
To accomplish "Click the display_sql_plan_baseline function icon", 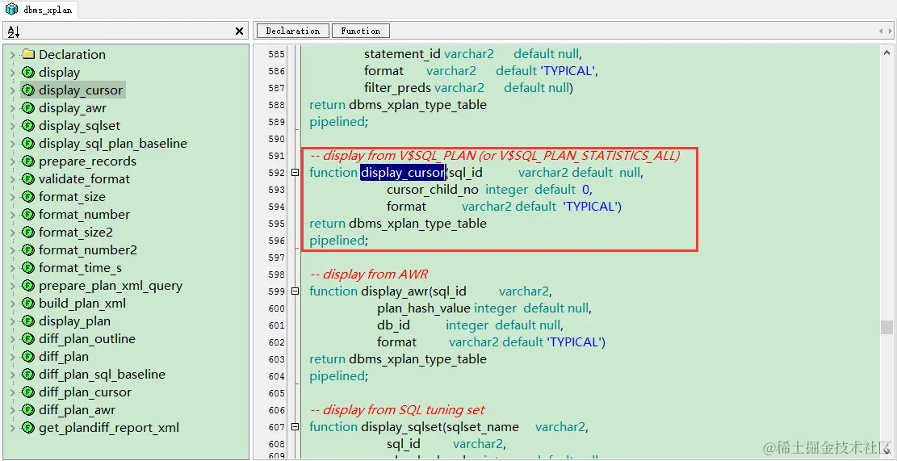I will pyautogui.click(x=28, y=144).
